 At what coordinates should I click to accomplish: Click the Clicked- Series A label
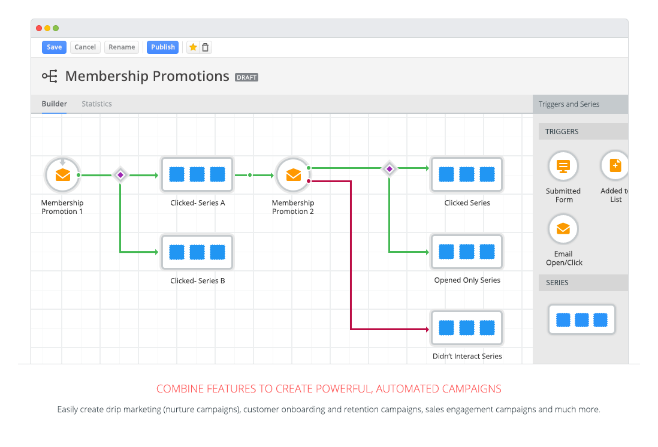point(198,203)
